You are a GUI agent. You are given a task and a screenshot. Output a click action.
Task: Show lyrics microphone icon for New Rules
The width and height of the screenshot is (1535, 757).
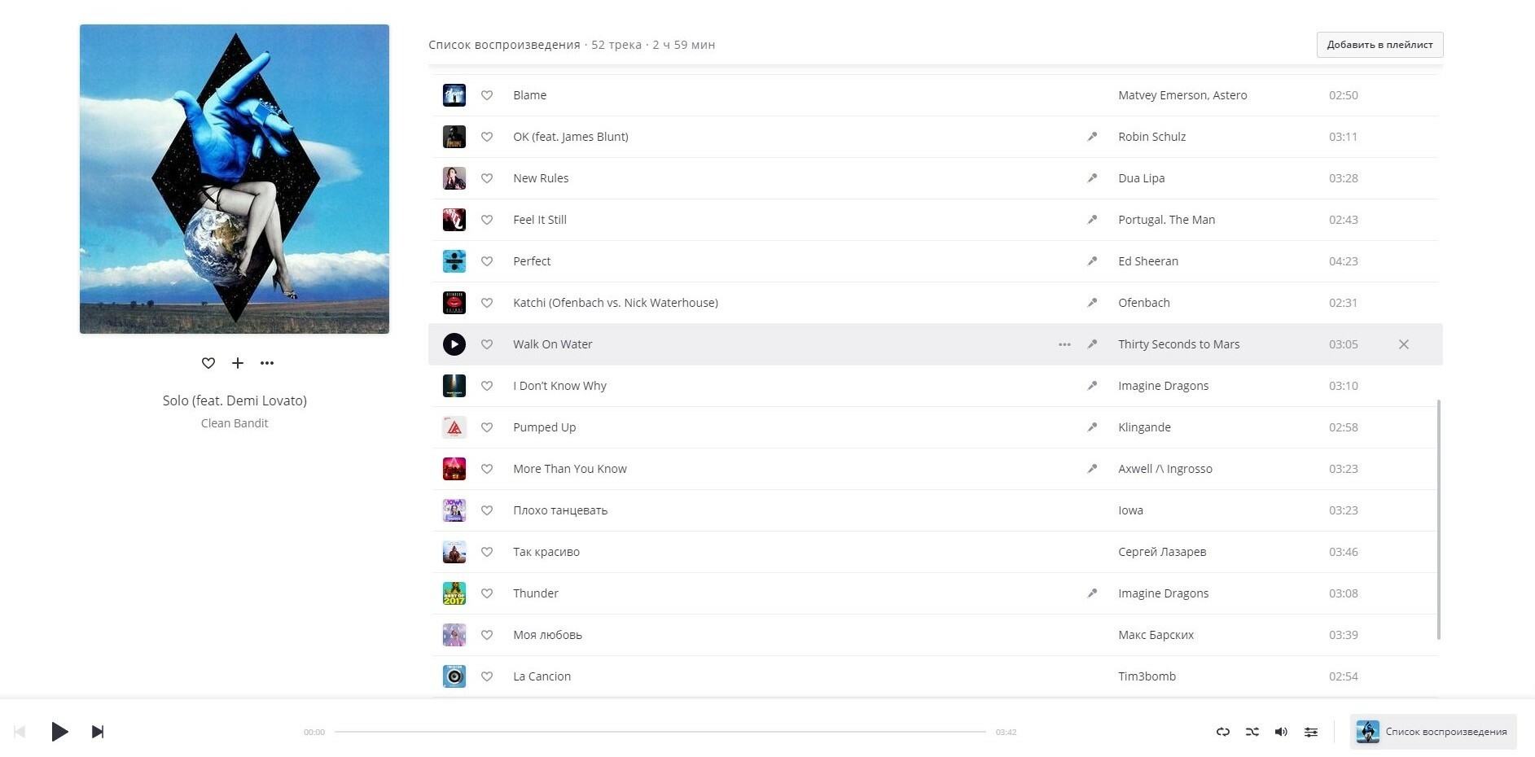point(1092,178)
